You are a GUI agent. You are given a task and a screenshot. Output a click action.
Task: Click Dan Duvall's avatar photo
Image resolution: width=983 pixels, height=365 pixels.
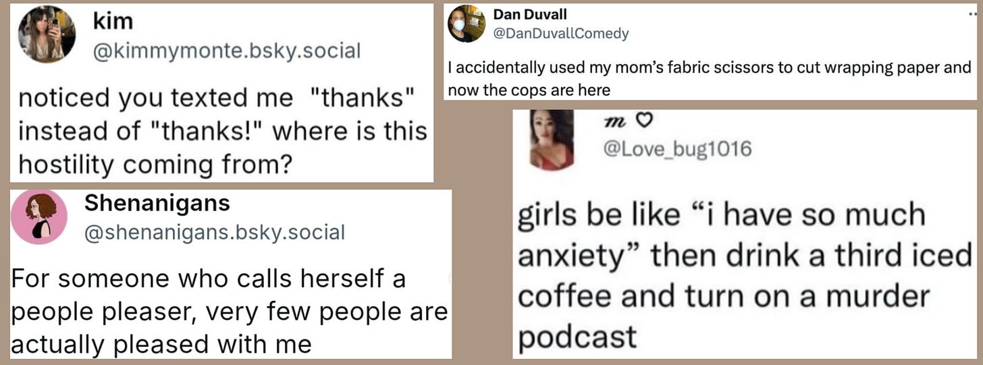[x=467, y=24]
